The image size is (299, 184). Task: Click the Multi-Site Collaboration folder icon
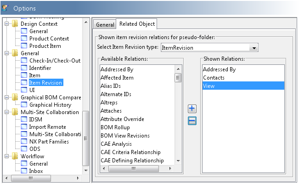click(16, 112)
